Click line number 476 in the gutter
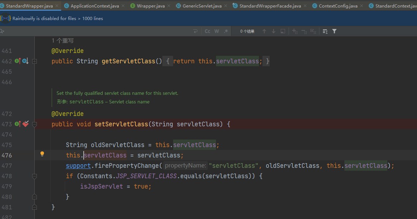The image size is (417, 219). 7,155
